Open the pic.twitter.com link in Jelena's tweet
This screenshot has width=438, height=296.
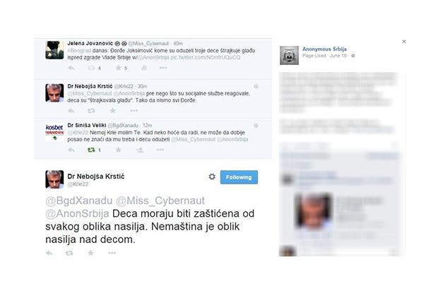coord(206,57)
